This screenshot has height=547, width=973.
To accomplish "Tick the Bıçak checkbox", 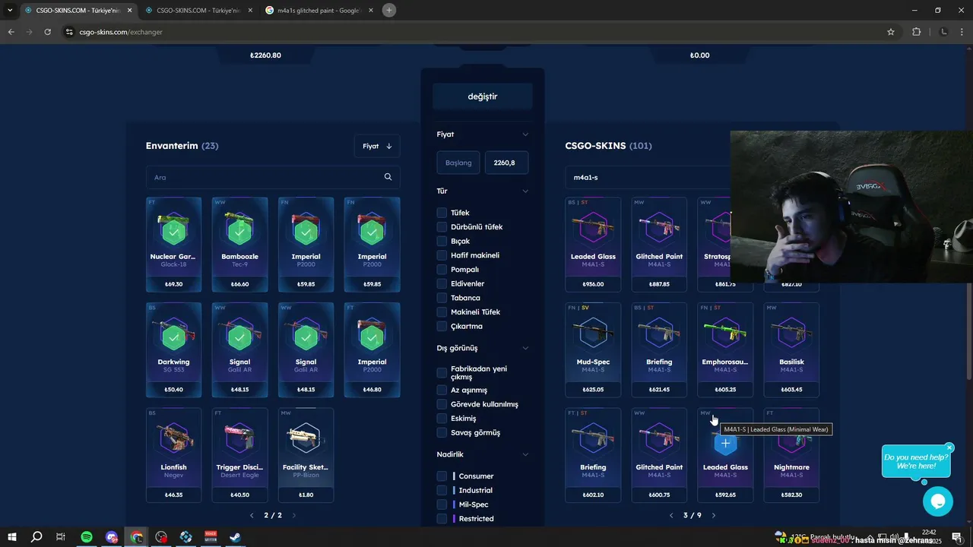I will tap(442, 242).
